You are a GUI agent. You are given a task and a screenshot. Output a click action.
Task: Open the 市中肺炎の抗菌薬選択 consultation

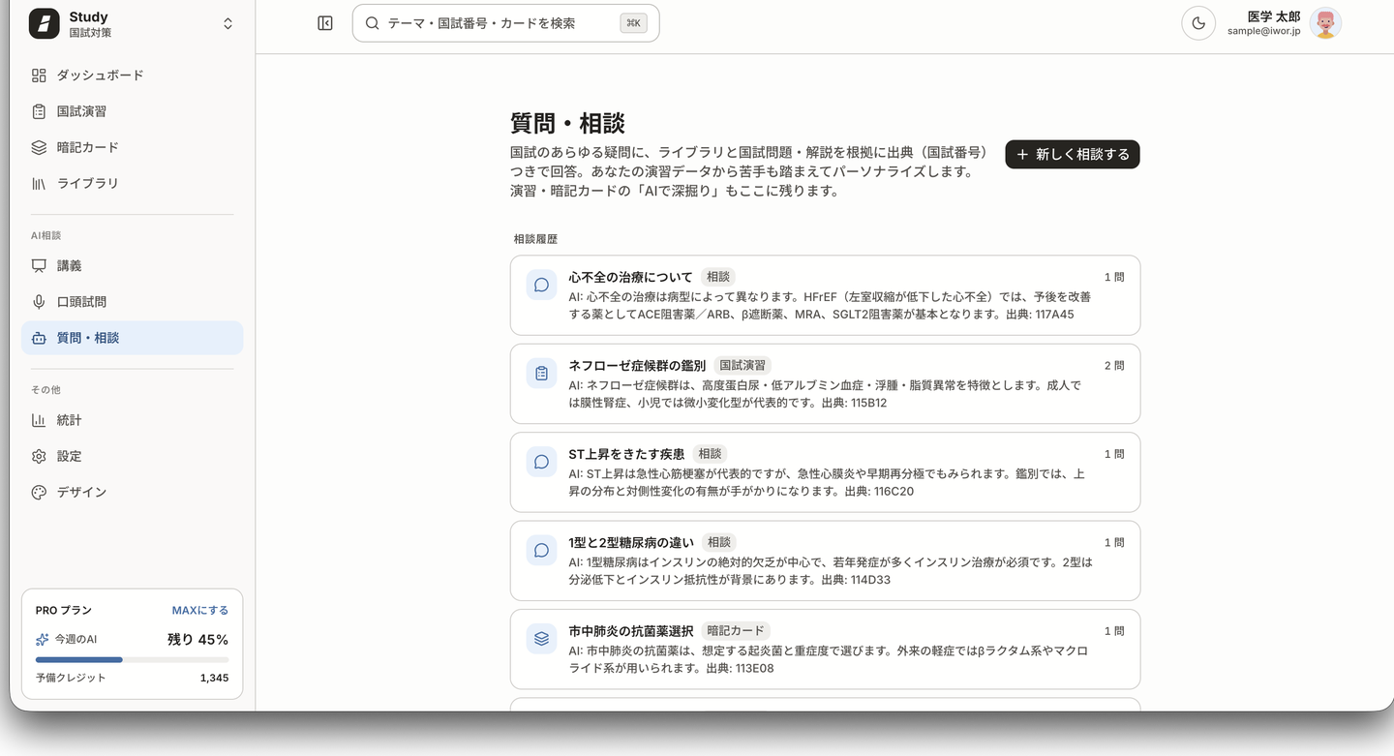click(x=825, y=649)
